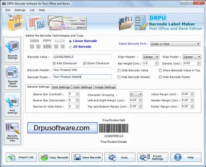Image resolution: width=206 pixels, height=167 pixels.
Task: Enable Hide Barcode Header checkbox
Action: [119, 77]
